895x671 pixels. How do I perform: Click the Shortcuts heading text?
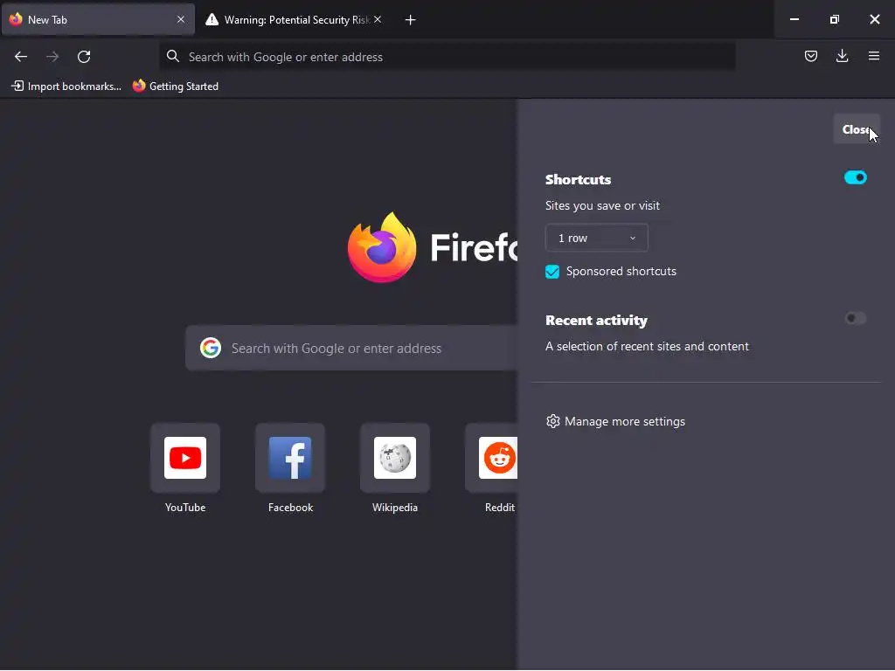tap(578, 179)
